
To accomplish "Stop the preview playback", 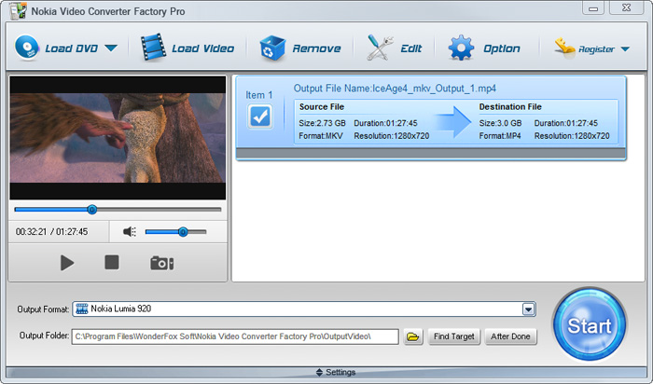I will click(112, 263).
